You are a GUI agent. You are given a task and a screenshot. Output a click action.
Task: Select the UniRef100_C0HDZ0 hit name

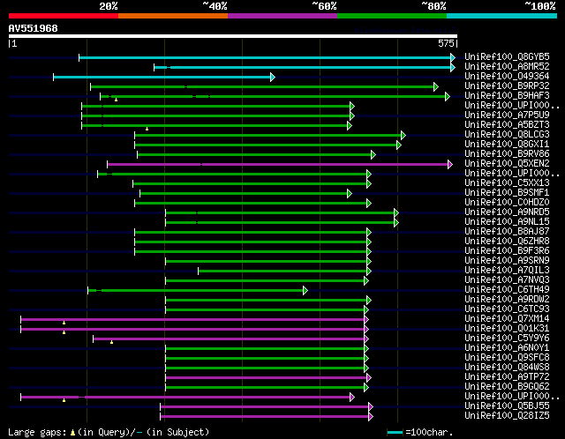(507, 203)
